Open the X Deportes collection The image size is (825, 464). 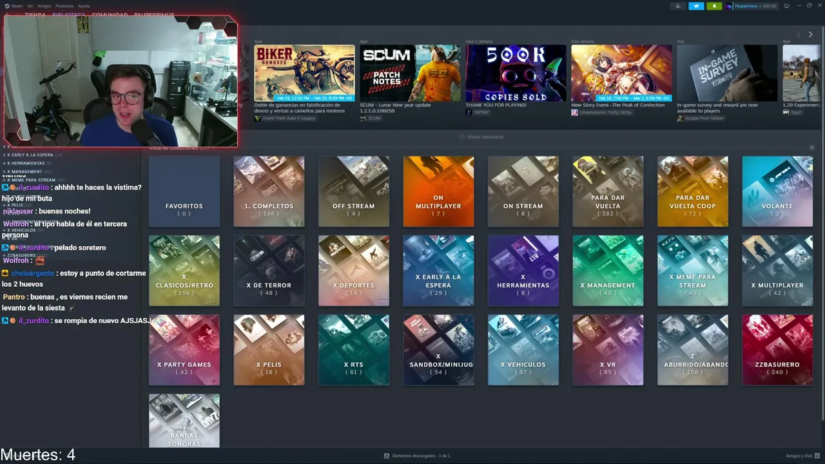(x=354, y=271)
